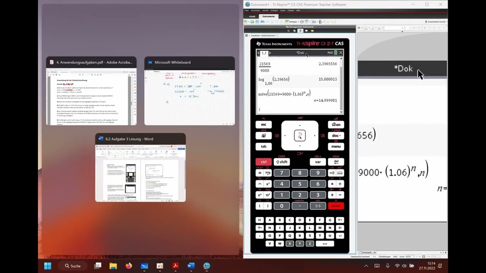Click the multiplication key on the calculator
This screenshot has width=486, height=273.
point(332,184)
